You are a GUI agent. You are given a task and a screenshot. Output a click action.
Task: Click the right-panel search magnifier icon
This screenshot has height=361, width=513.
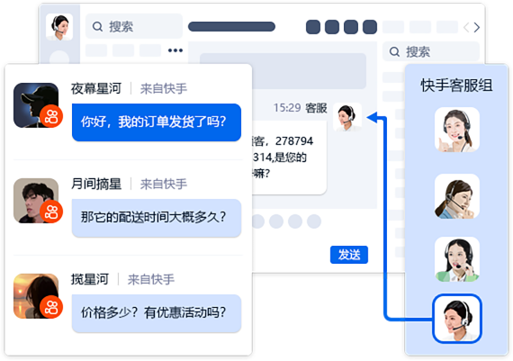(x=394, y=51)
